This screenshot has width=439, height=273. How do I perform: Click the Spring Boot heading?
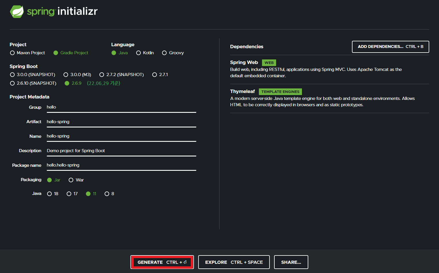click(24, 66)
